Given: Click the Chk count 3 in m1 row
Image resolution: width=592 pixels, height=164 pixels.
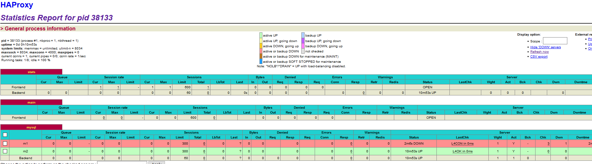Looking at the screenshot, I should point(548,143).
